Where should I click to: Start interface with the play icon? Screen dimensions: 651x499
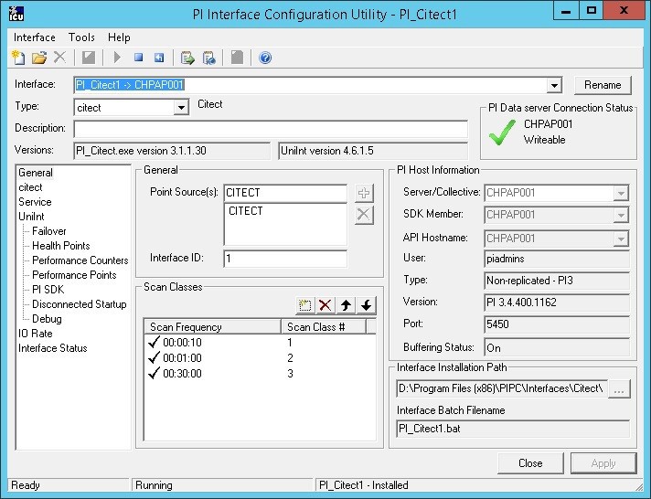117,58
